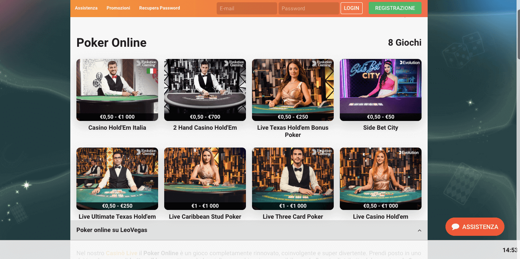Focus the E-mail input field
The height and width of the screenshot is (259, 520).
[x=247, y=8]
